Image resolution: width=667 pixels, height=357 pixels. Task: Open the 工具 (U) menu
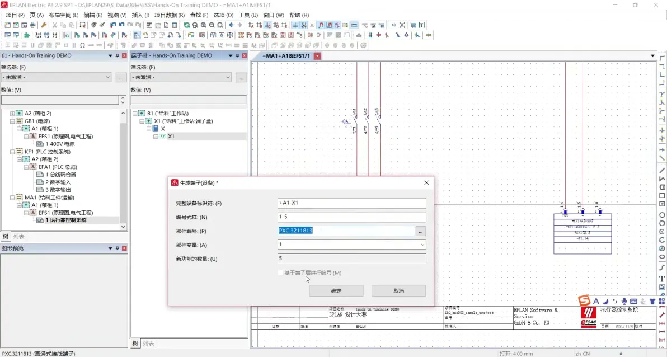(x=248, y=15)
